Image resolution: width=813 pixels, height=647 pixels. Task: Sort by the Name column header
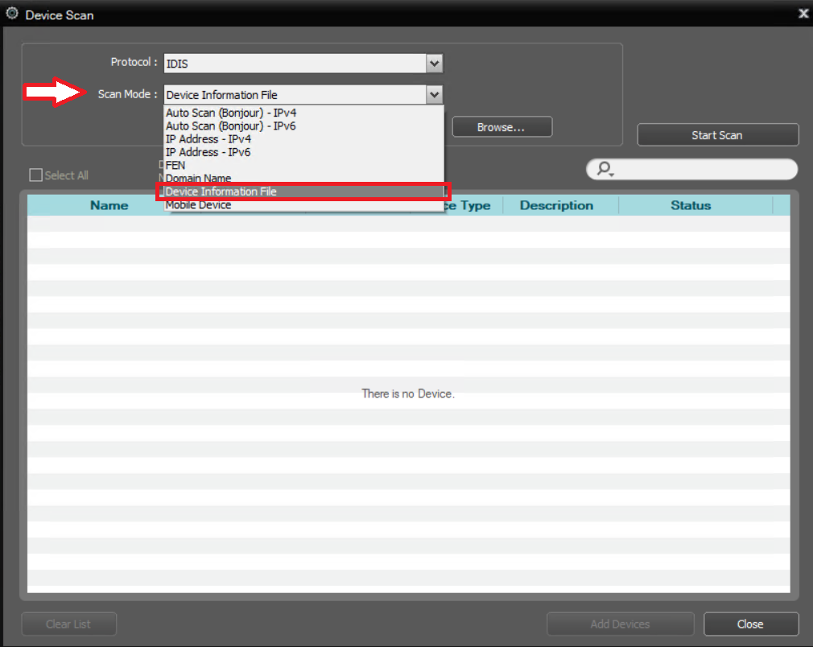[109, 205]
